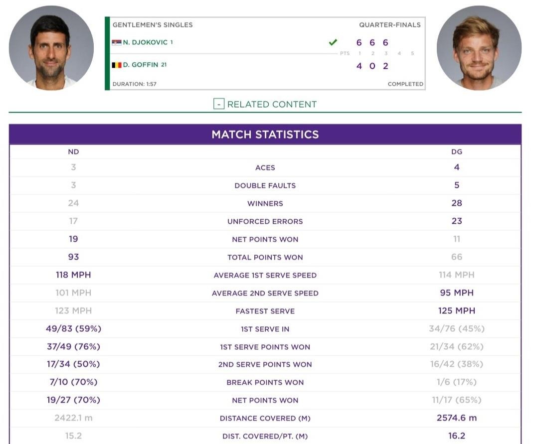Select the Distance Covered (M) row label
Image resolution: width=534 pixels, height=444 pixels.
point(265,419)
